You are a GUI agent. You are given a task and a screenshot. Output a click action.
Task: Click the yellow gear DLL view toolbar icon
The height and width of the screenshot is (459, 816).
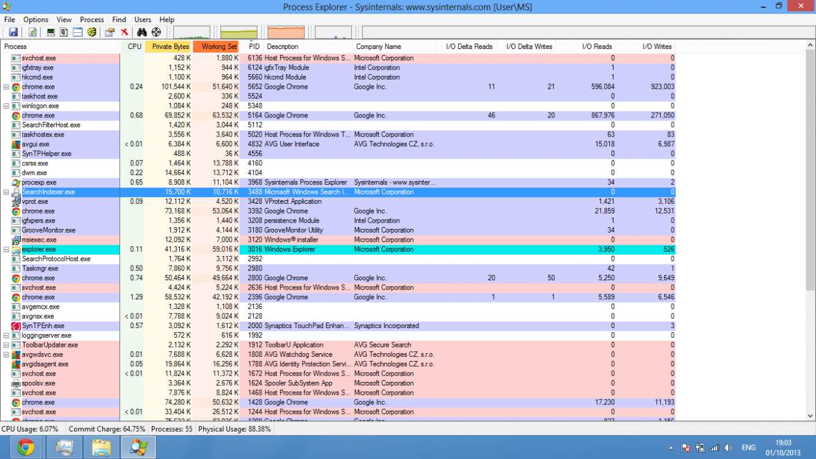click(x=92, y=32)
